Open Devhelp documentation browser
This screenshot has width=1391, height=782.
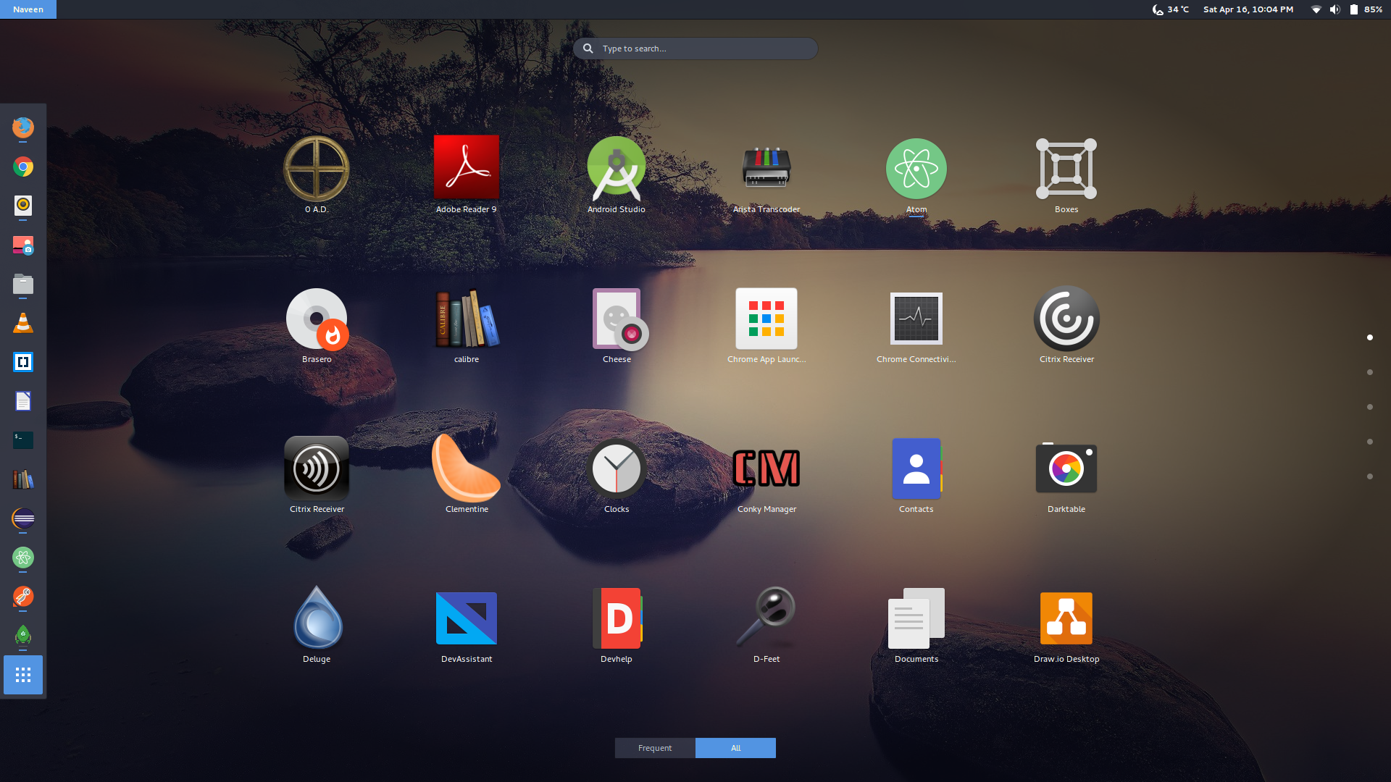(618, 618)
